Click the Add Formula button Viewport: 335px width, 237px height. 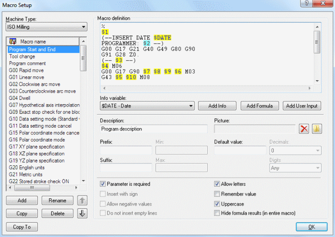click(260, 106)
